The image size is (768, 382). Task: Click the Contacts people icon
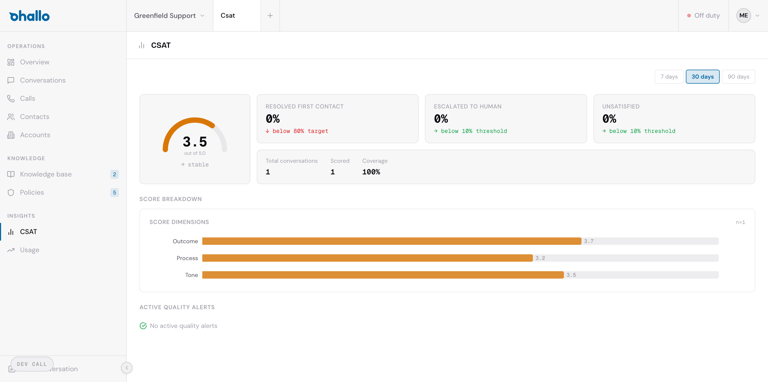11,117
